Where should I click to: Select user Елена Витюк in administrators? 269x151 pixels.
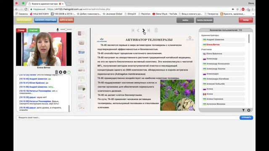pos(223,45)
